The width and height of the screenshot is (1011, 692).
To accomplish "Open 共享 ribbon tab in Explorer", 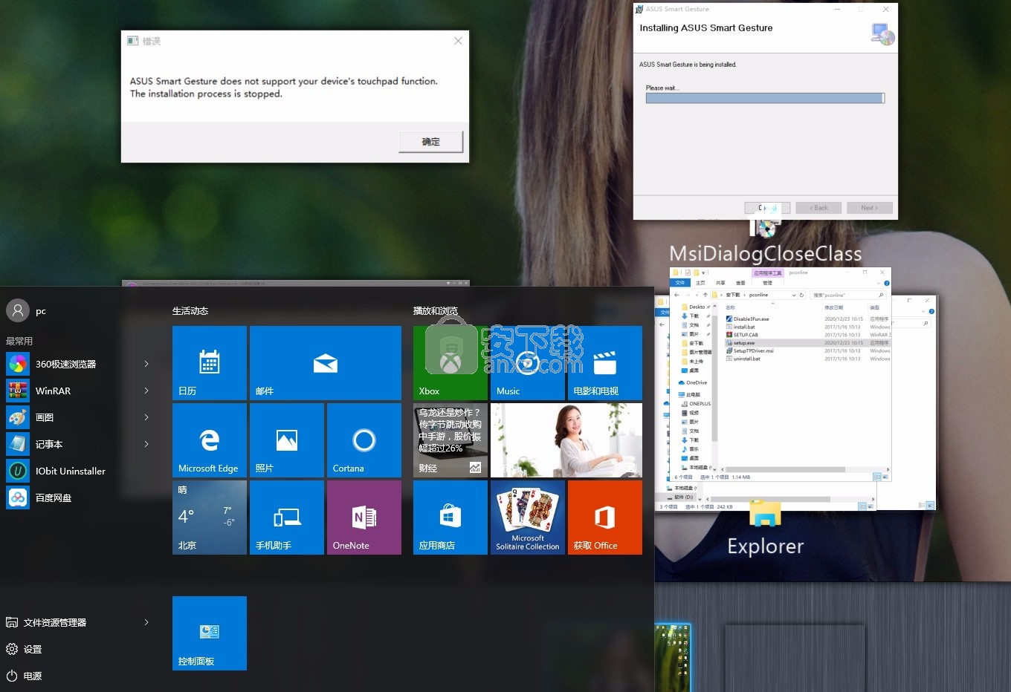I will pyautogui.click(x=720, y=283).
